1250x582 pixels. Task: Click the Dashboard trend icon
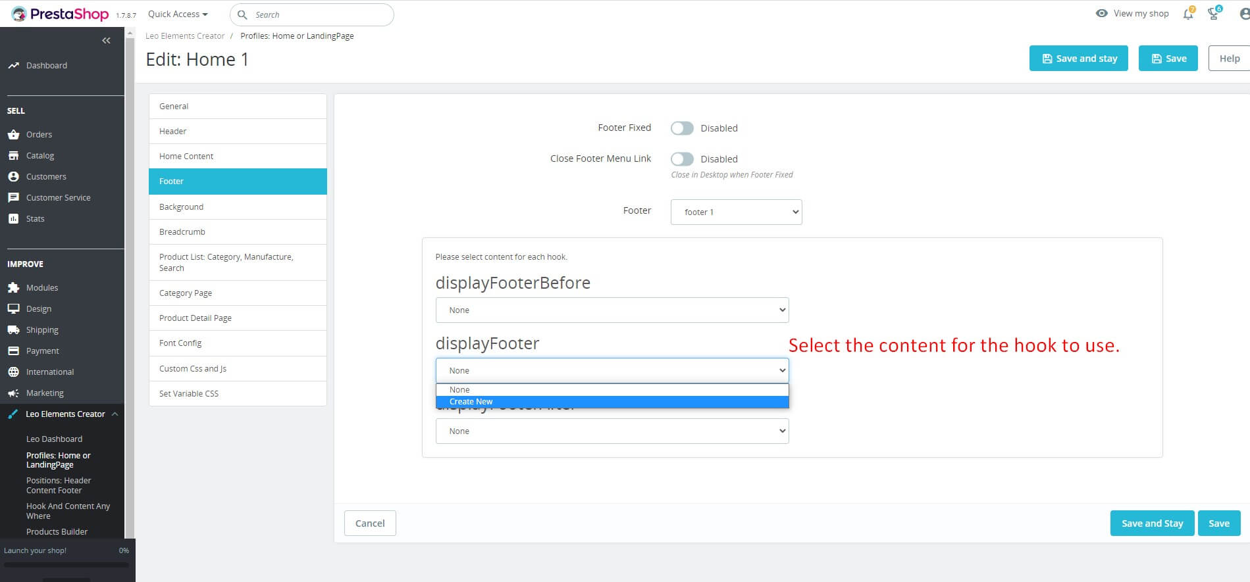[13, 66]
